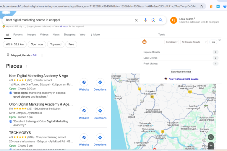Submit search with the blue magnifier icon

click(x=161, y=20)
